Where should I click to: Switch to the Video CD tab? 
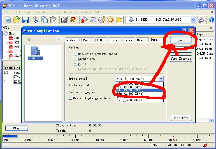pos(73,40)
